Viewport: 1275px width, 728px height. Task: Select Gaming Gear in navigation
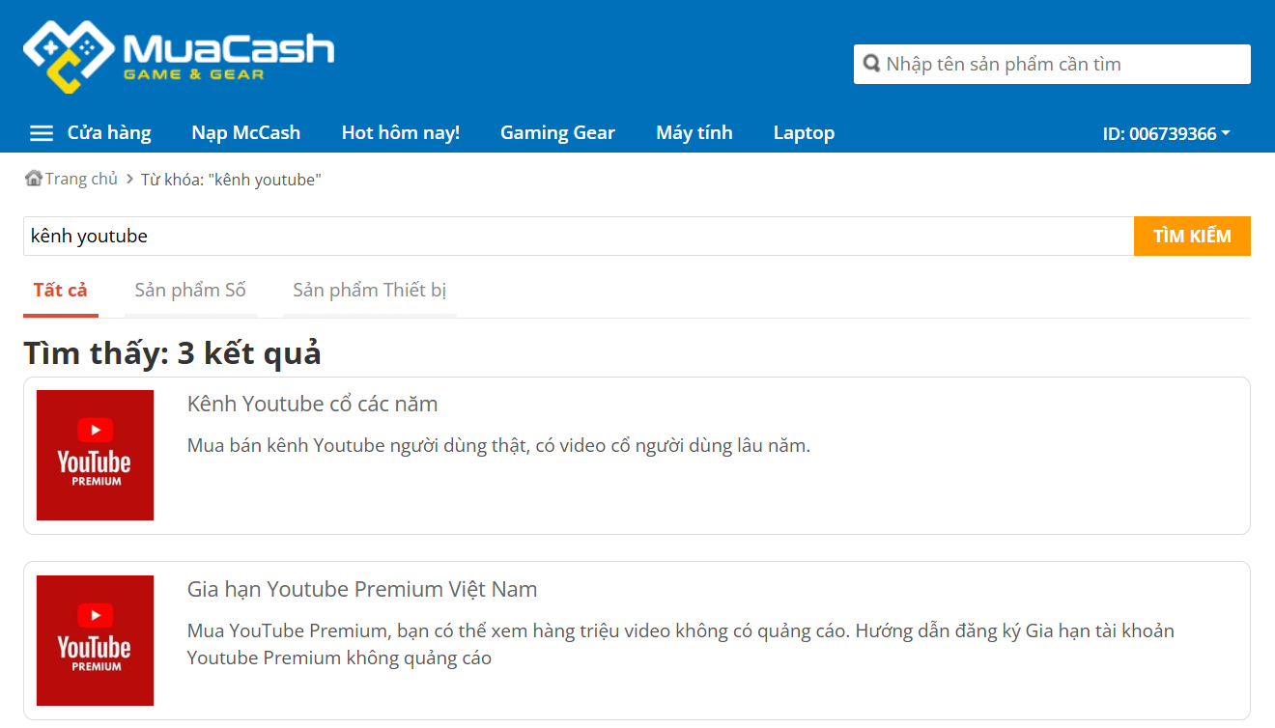(557, 133)
